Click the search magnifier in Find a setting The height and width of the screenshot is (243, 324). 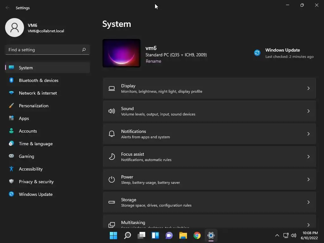click(x=84, y=50)
